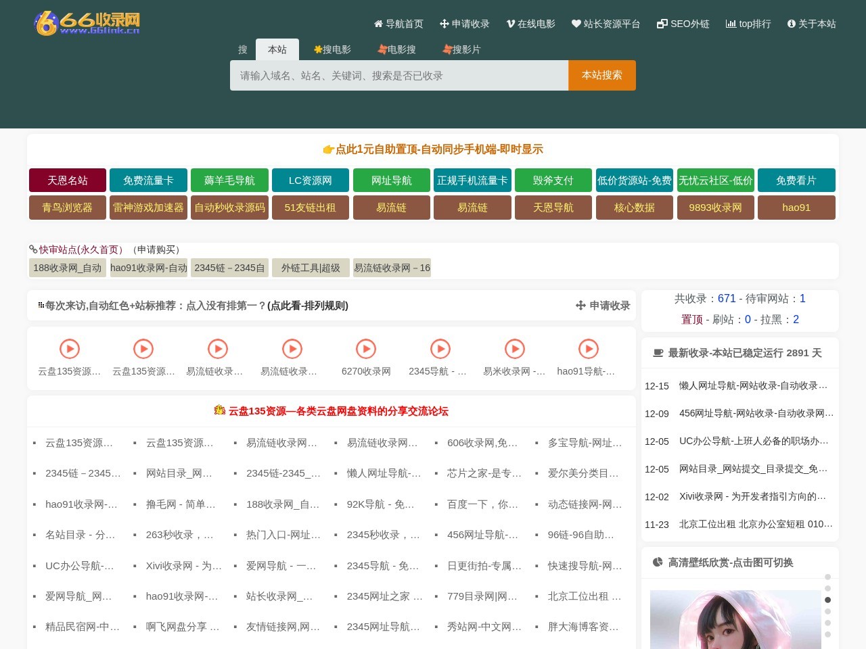Click the info icon beside 关于本站

click(x=791, y=24)
